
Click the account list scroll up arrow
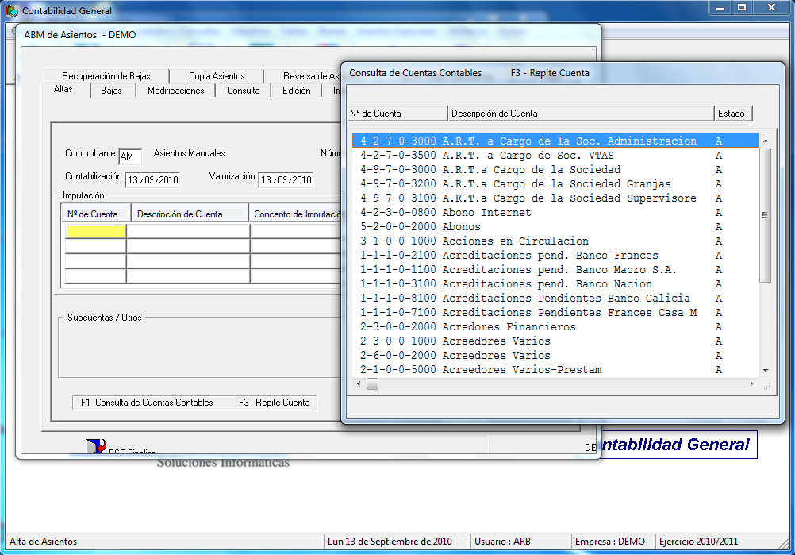point(766,141)
